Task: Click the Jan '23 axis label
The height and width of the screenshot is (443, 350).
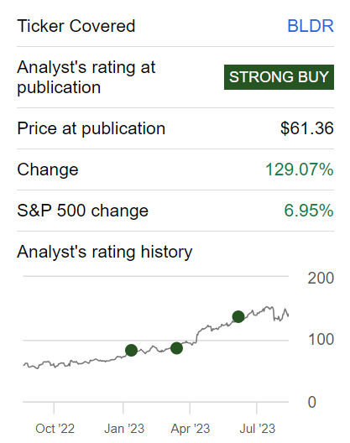Action: click(x=124, y=429)
